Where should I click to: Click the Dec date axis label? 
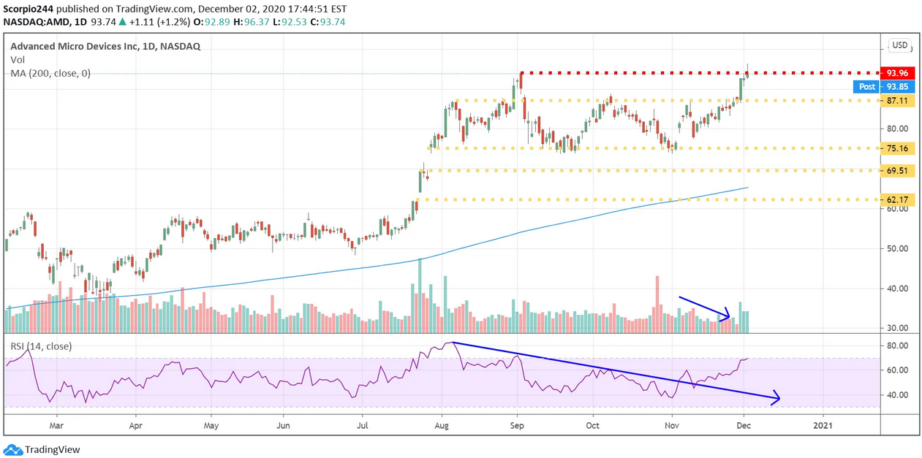tap(744, 424)
